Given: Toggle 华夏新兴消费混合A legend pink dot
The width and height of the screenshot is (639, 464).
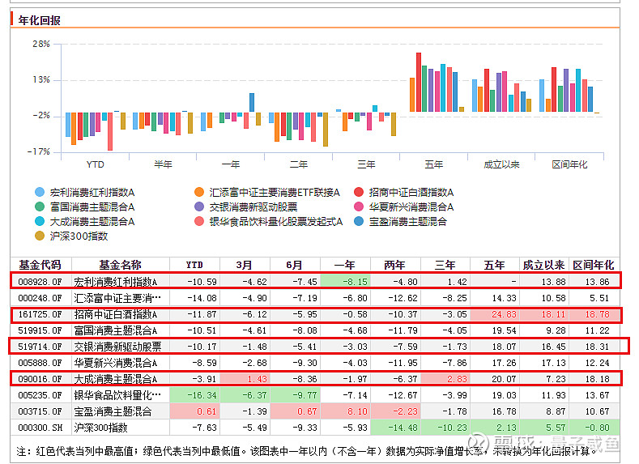Looking at the screenshot, I should coord(359,207).
